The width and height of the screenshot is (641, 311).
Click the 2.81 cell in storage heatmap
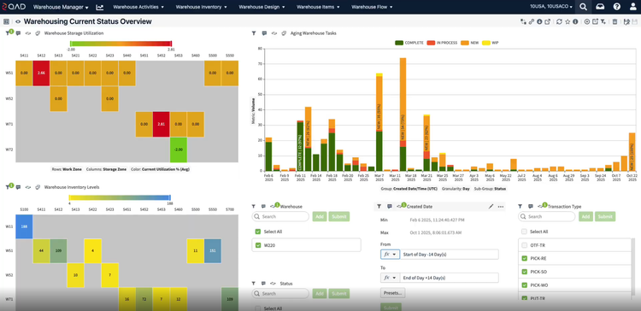point(161,124)
